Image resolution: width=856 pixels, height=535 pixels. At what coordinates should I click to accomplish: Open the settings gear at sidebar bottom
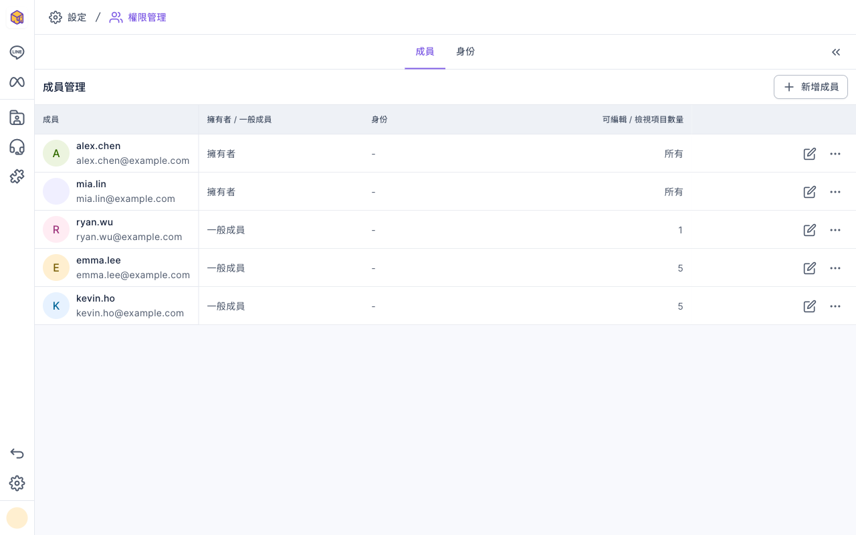[x=17, y=483]
